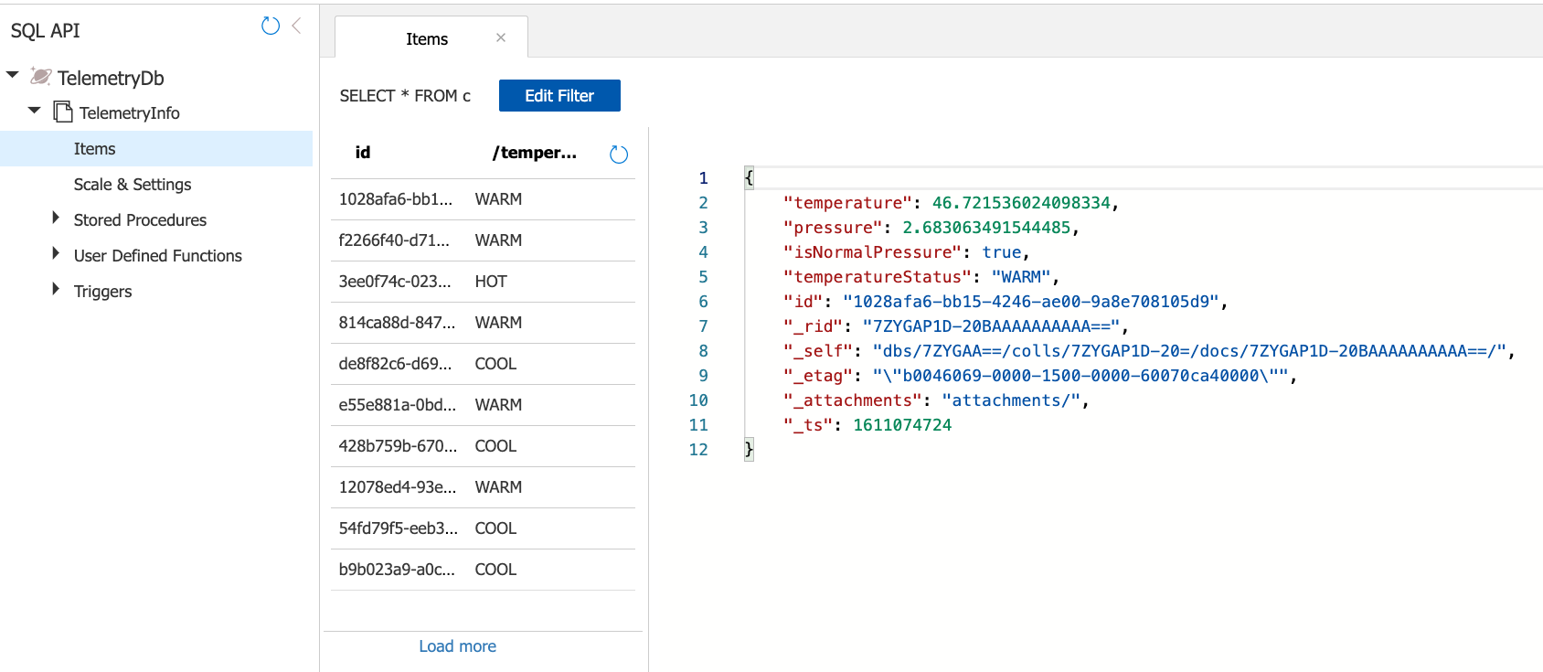Collapse the TelemetryInfo container node
The height and width of the screenshot is (672, 1543).
35,111
